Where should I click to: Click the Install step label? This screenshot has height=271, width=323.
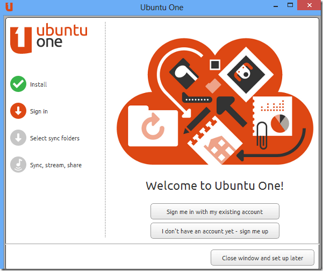[39, 84]
